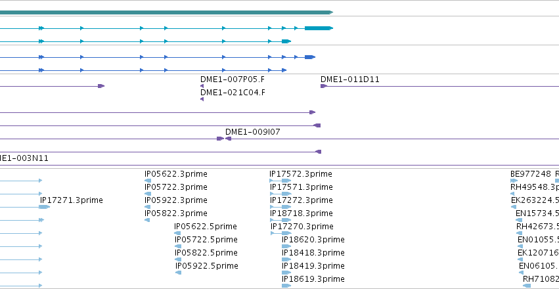
Task: Select the IP17572.3prime EST label
Action: pyautogui.click(x=301, y=174)
